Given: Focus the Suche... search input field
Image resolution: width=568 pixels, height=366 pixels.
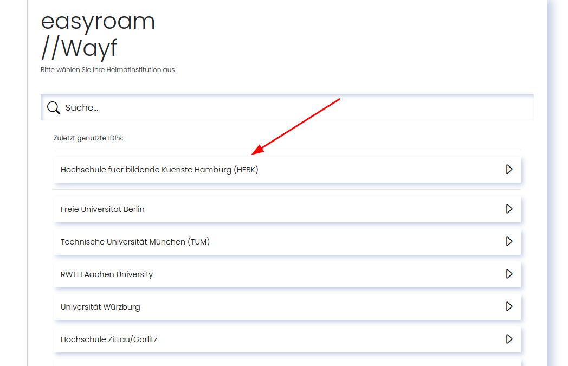Looking at the screenshot, I should [x=287, y=107].
